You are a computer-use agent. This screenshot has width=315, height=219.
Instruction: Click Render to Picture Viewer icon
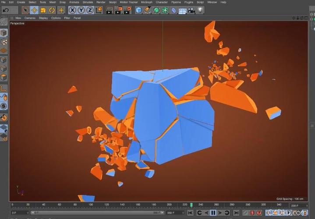pos(119,10)
